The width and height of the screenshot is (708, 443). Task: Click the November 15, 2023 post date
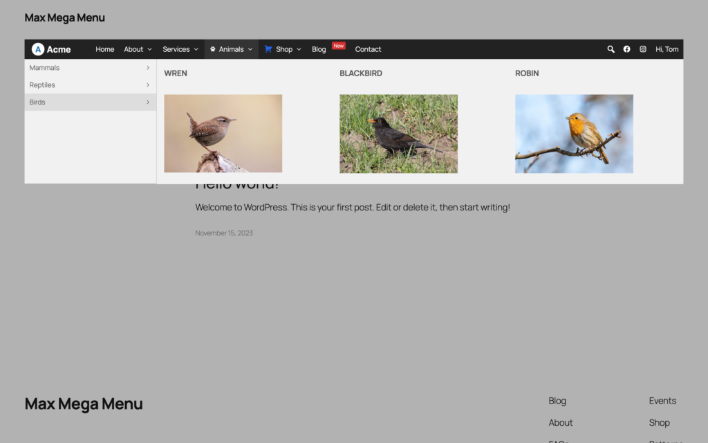click(224, 233)
